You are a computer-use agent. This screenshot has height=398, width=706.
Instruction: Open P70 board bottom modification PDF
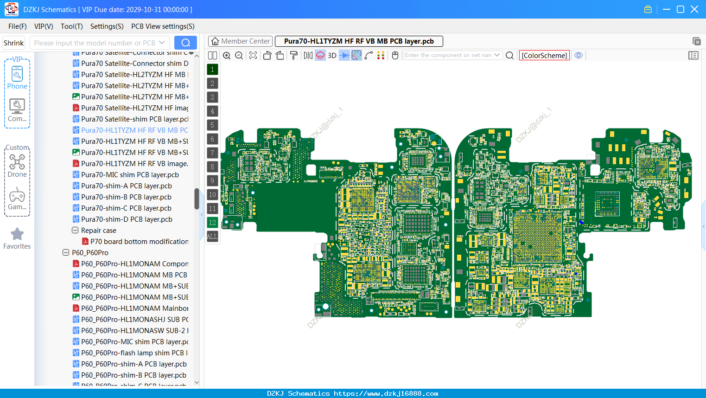[x=135, y=242]
